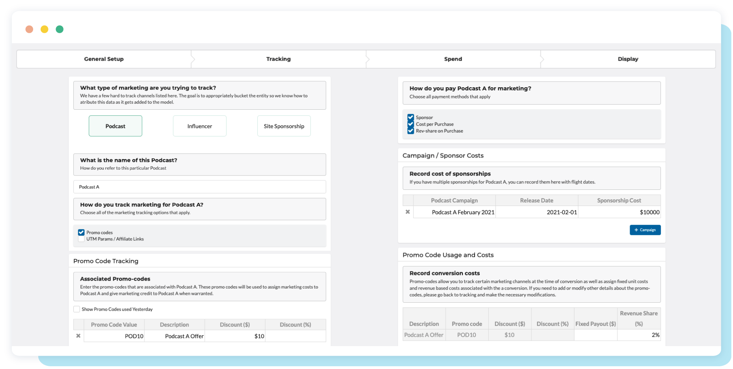
Task: Click the Promo Code Tracking heading
Action: [x=106, y=261]
